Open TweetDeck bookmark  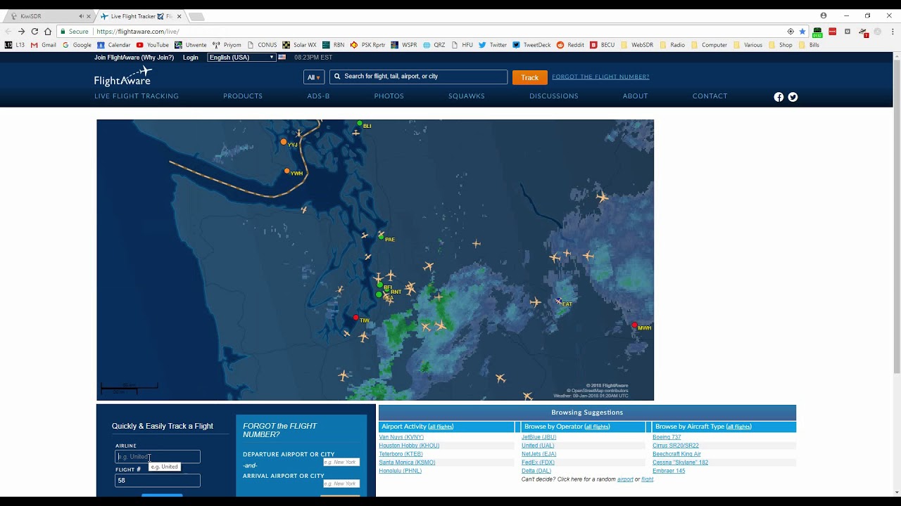531,45
